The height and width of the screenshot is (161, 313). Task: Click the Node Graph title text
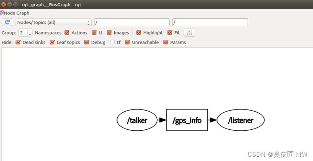17,13
